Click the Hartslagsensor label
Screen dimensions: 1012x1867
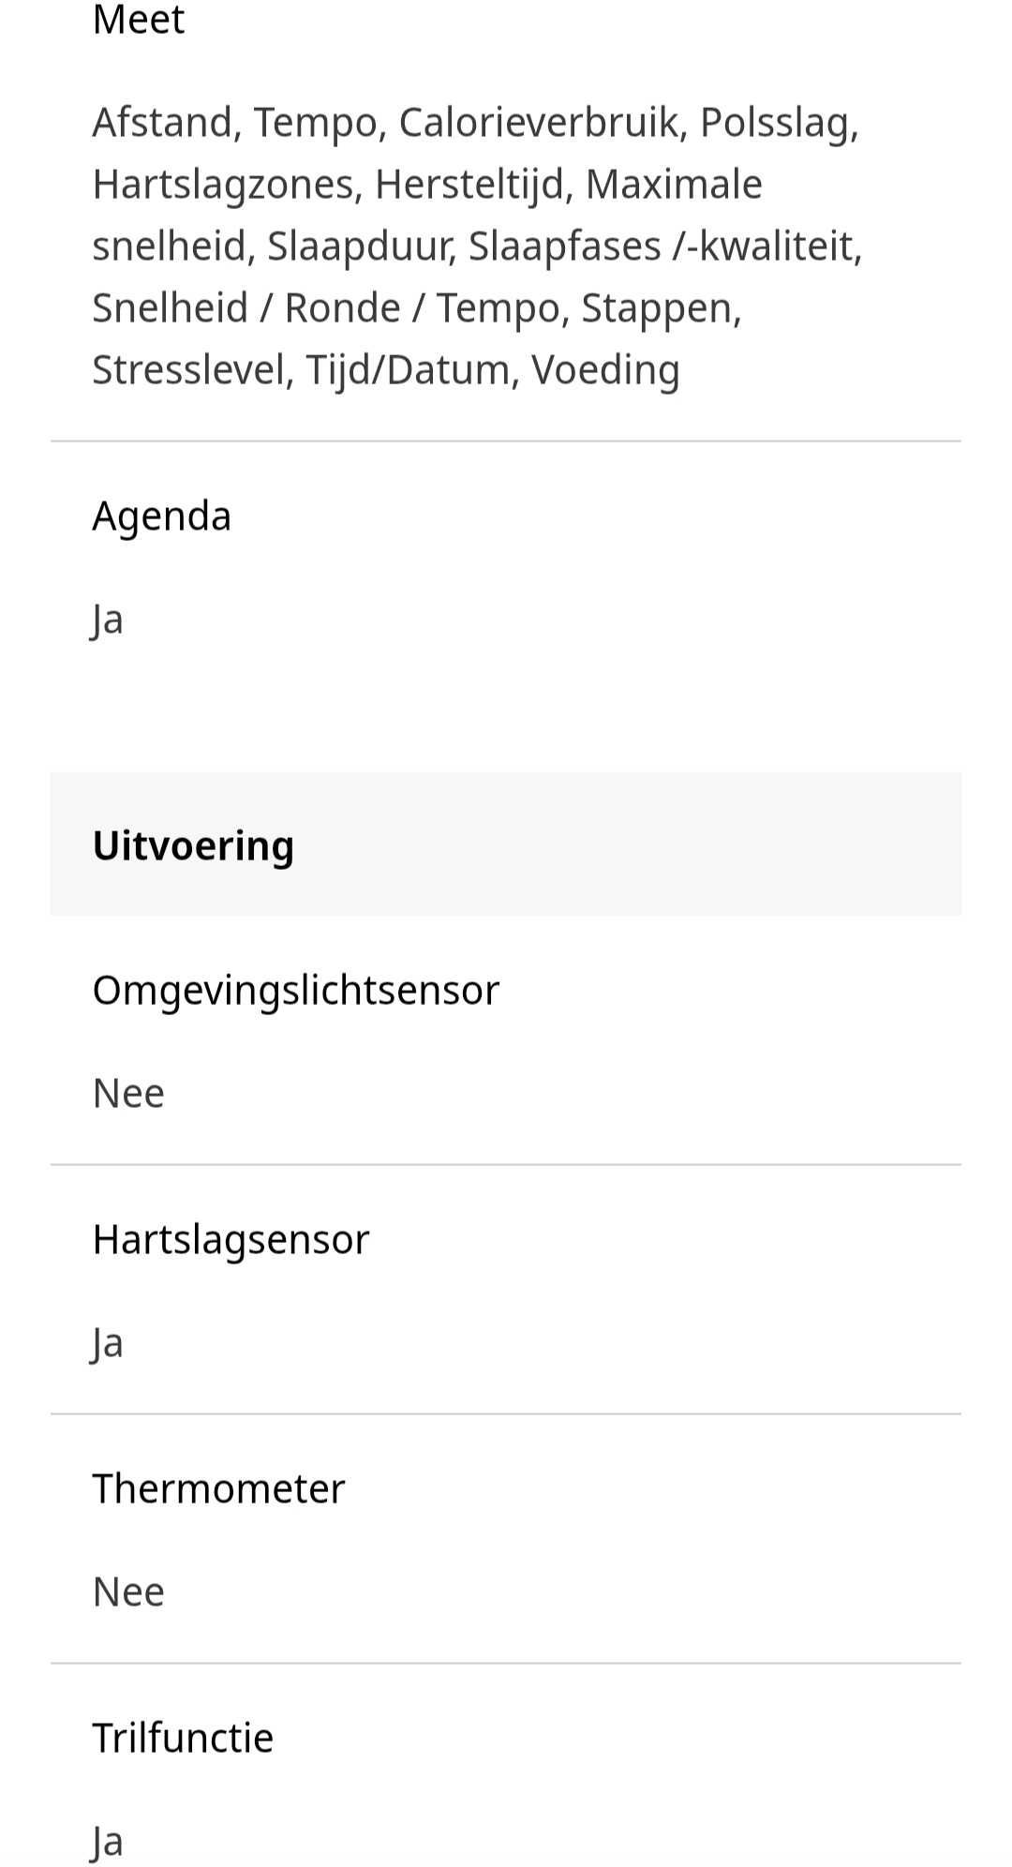231,1240
